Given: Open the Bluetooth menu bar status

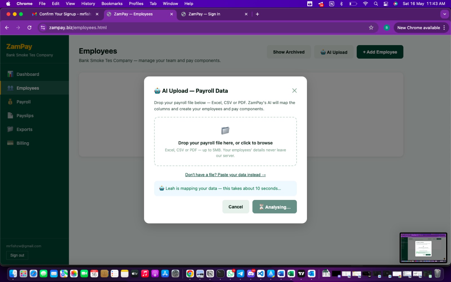Looking at the screenshot, I should 341,4.
